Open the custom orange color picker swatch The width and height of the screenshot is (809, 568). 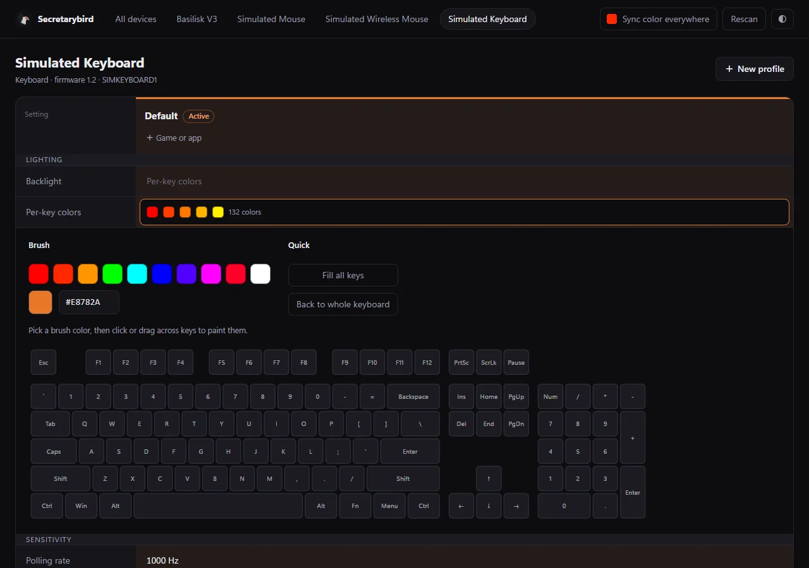pos(40,302)
